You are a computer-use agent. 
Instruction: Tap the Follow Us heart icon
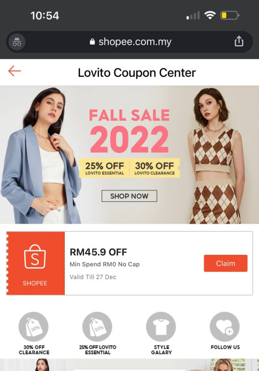[x=225, y=327]
